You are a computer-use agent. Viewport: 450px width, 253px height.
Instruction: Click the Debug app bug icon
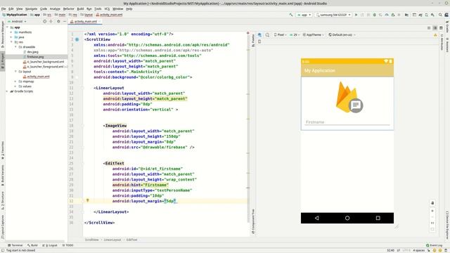pyautogui.click(x=375, y=15)
